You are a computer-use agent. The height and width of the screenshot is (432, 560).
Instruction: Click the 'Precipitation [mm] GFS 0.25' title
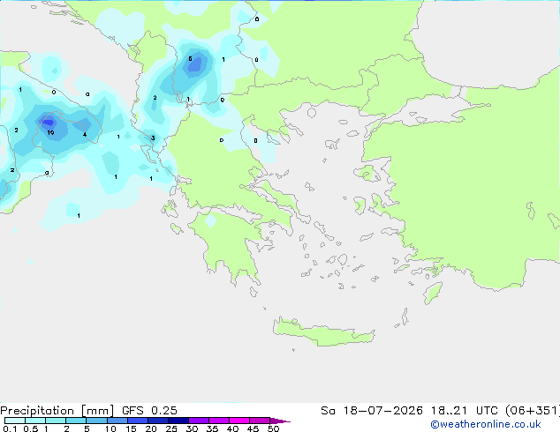(88, 411)
